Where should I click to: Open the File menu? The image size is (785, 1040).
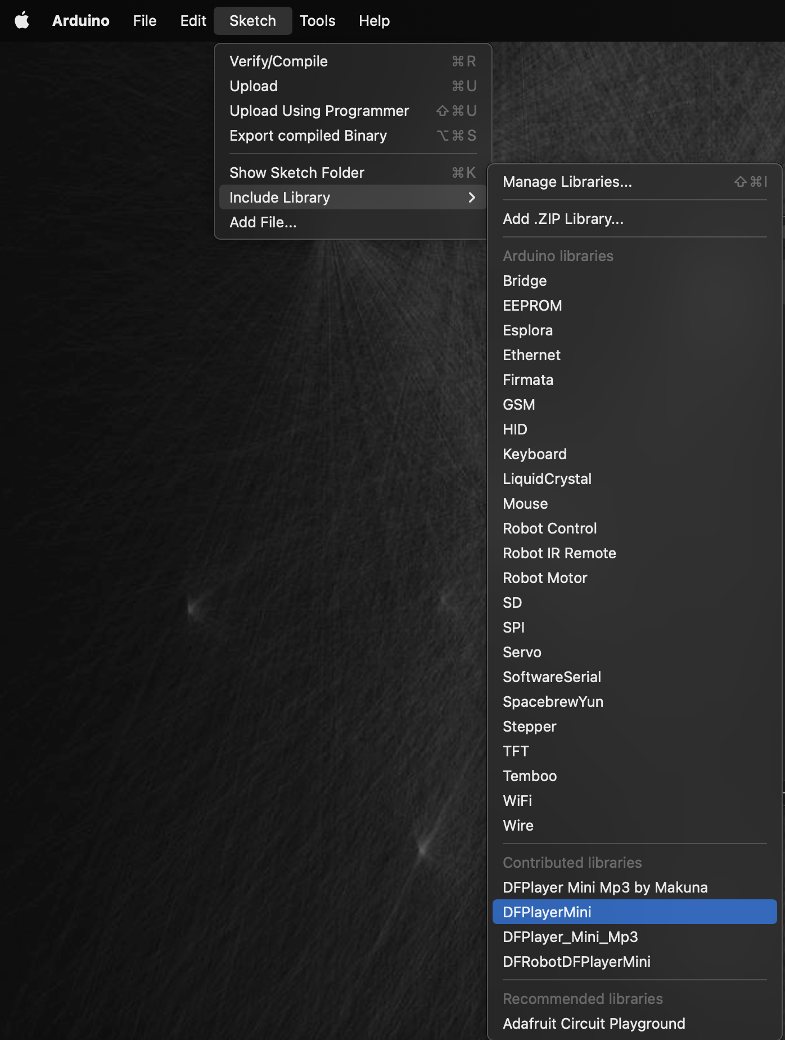[145, 21]
